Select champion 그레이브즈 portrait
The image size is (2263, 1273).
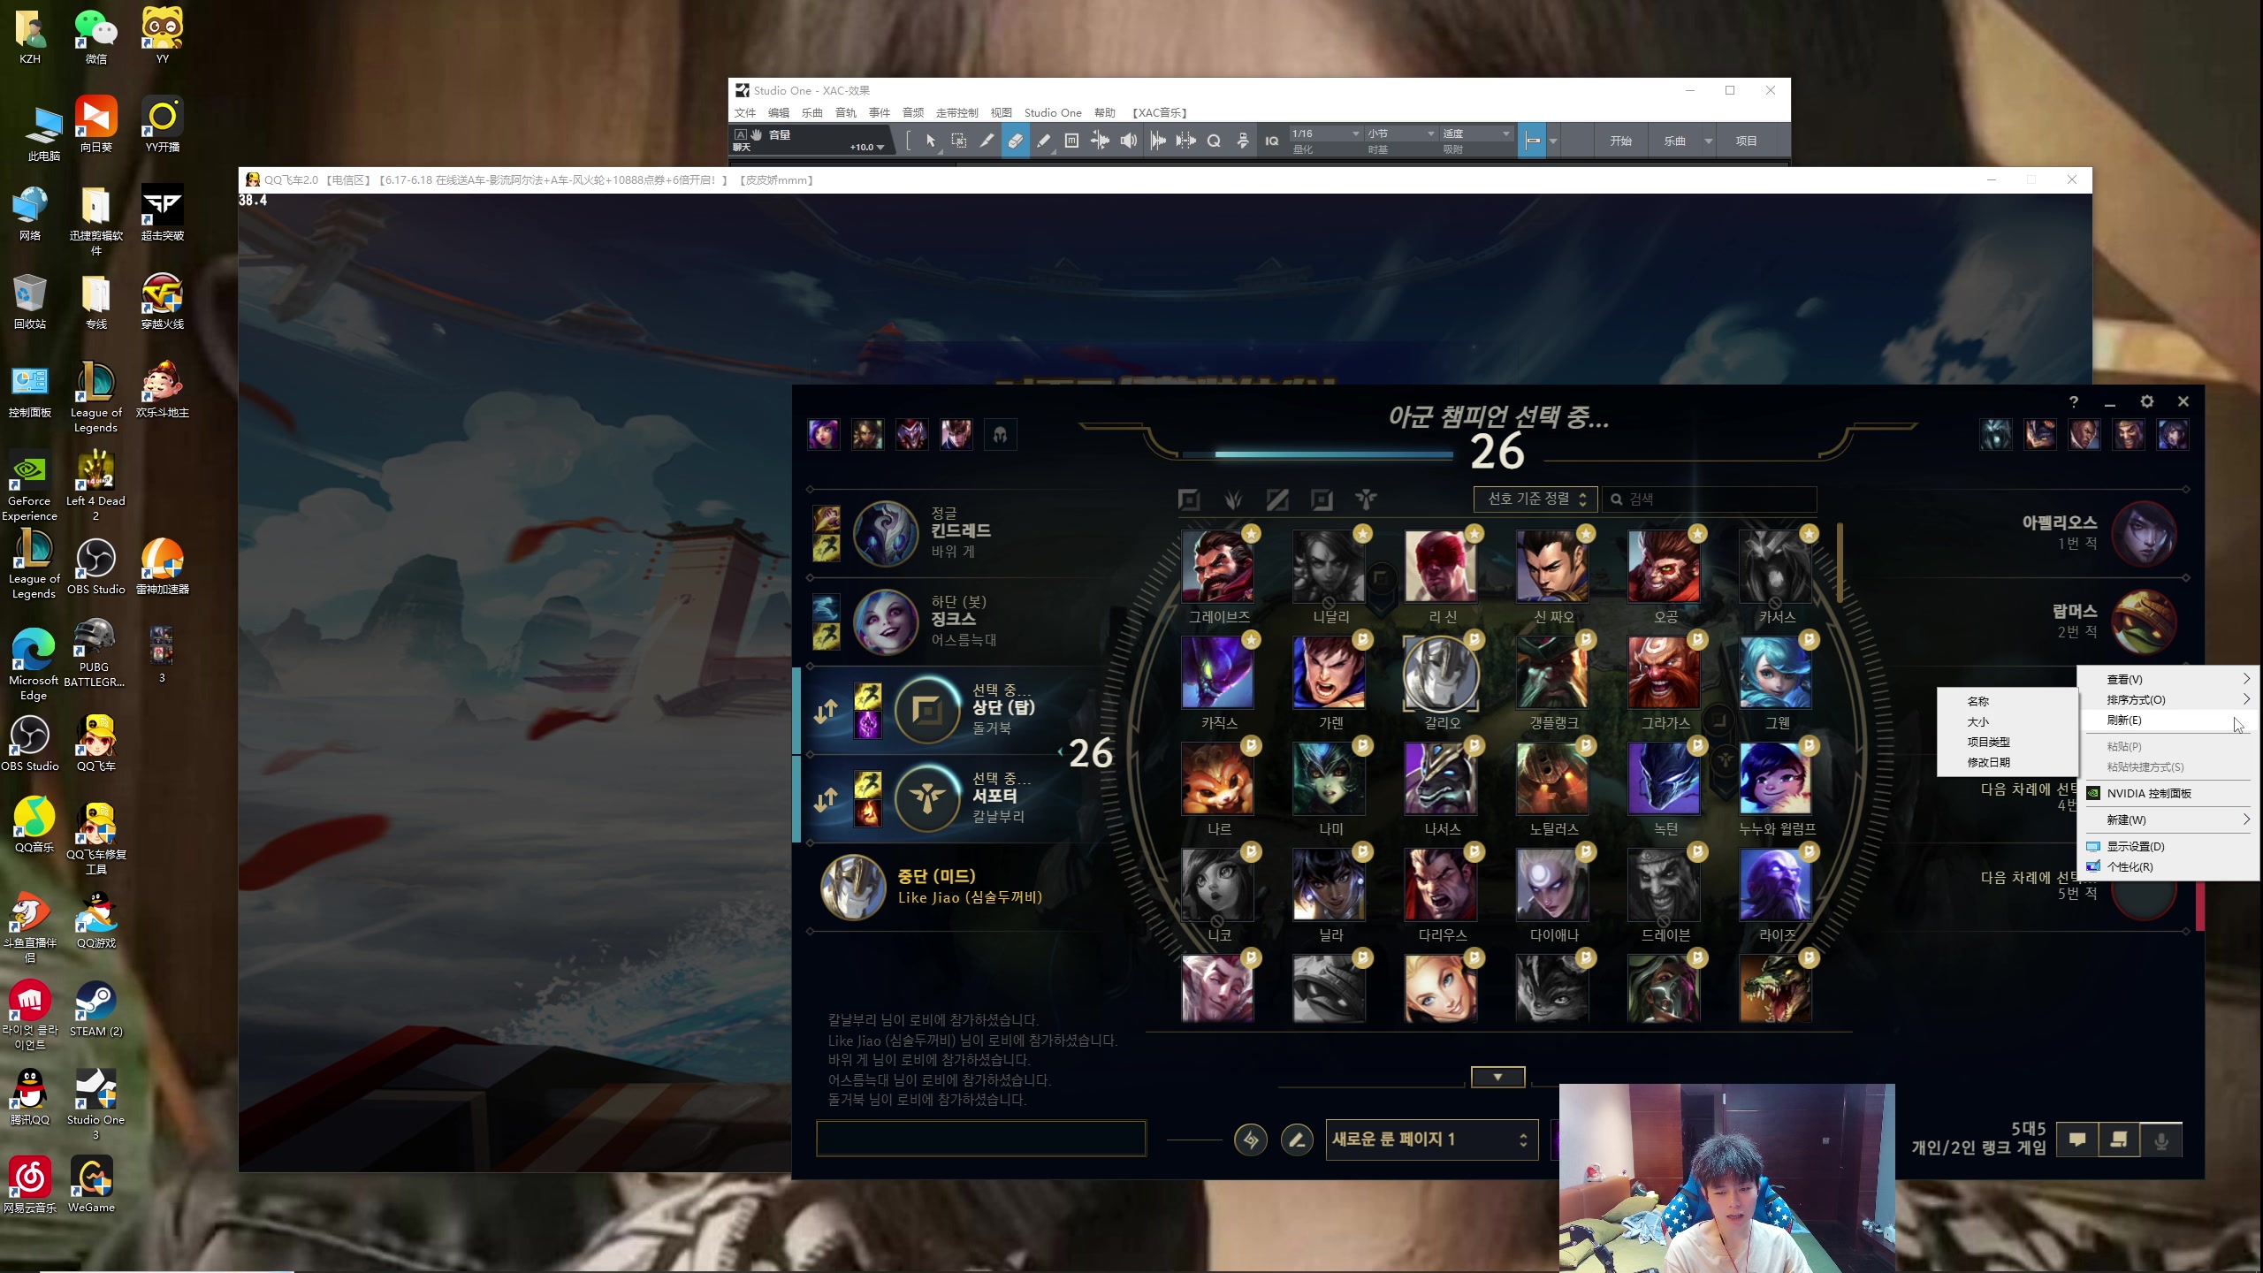coord(1217,567)
